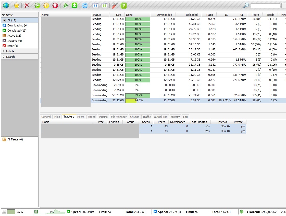Click the 44.8% progress bar of the downloading torrent
This screenshot has width=286, height=216.
138,100
